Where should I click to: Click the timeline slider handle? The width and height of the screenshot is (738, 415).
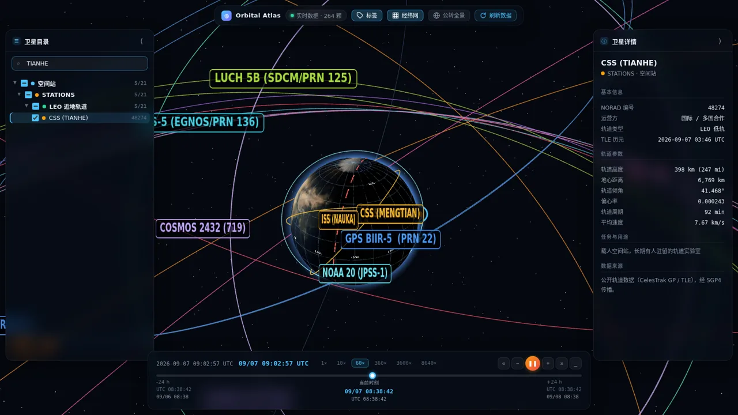point(372,375)
